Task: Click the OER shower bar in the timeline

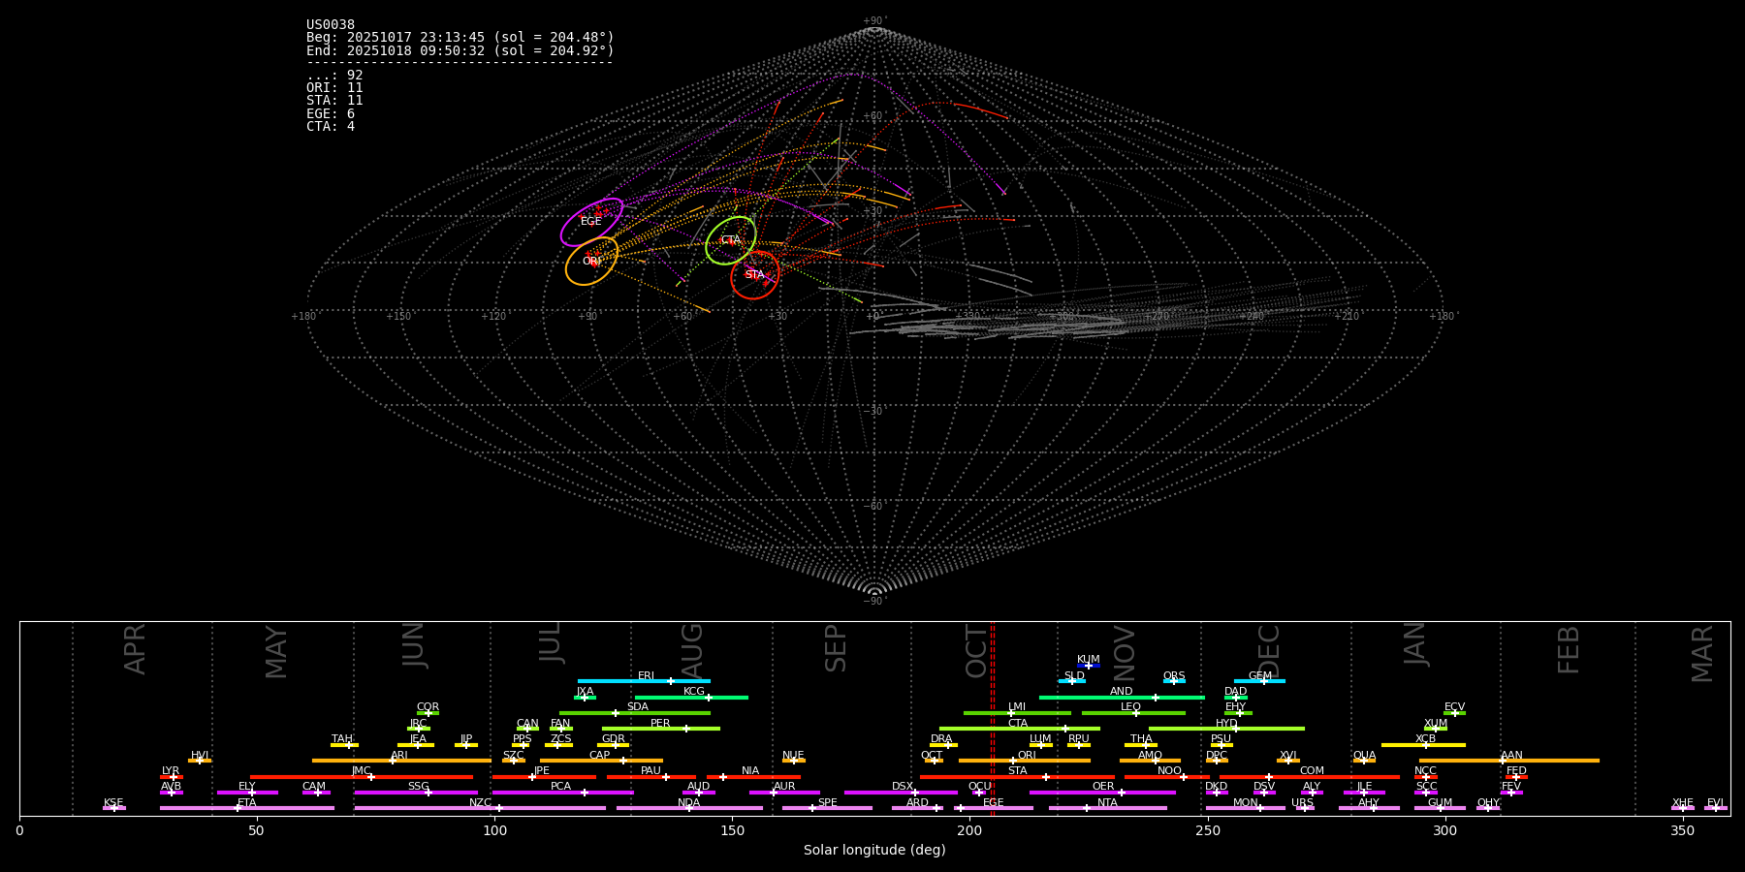Action: (1102, 793)
